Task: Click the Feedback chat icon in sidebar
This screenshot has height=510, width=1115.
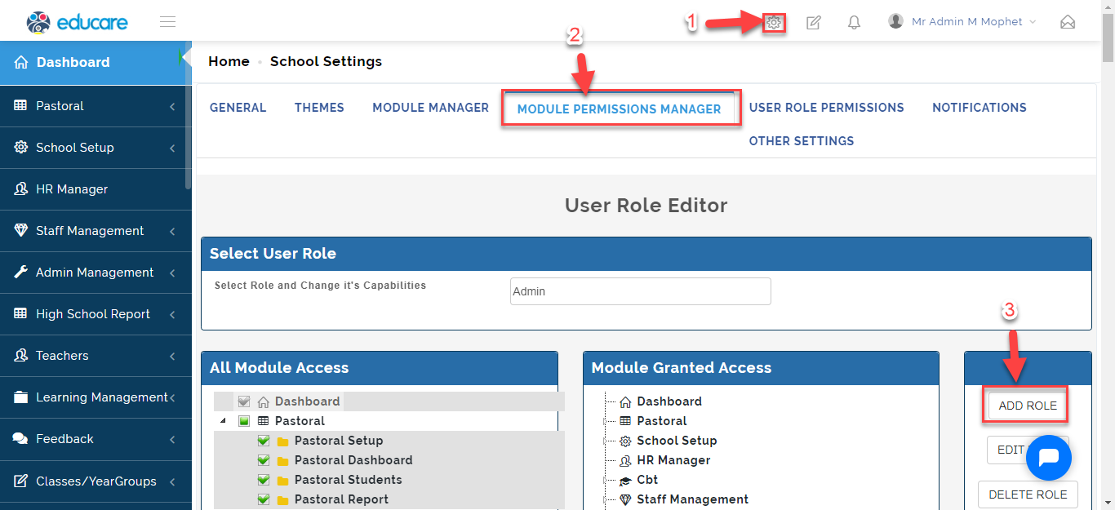Action: coord(20,439)
